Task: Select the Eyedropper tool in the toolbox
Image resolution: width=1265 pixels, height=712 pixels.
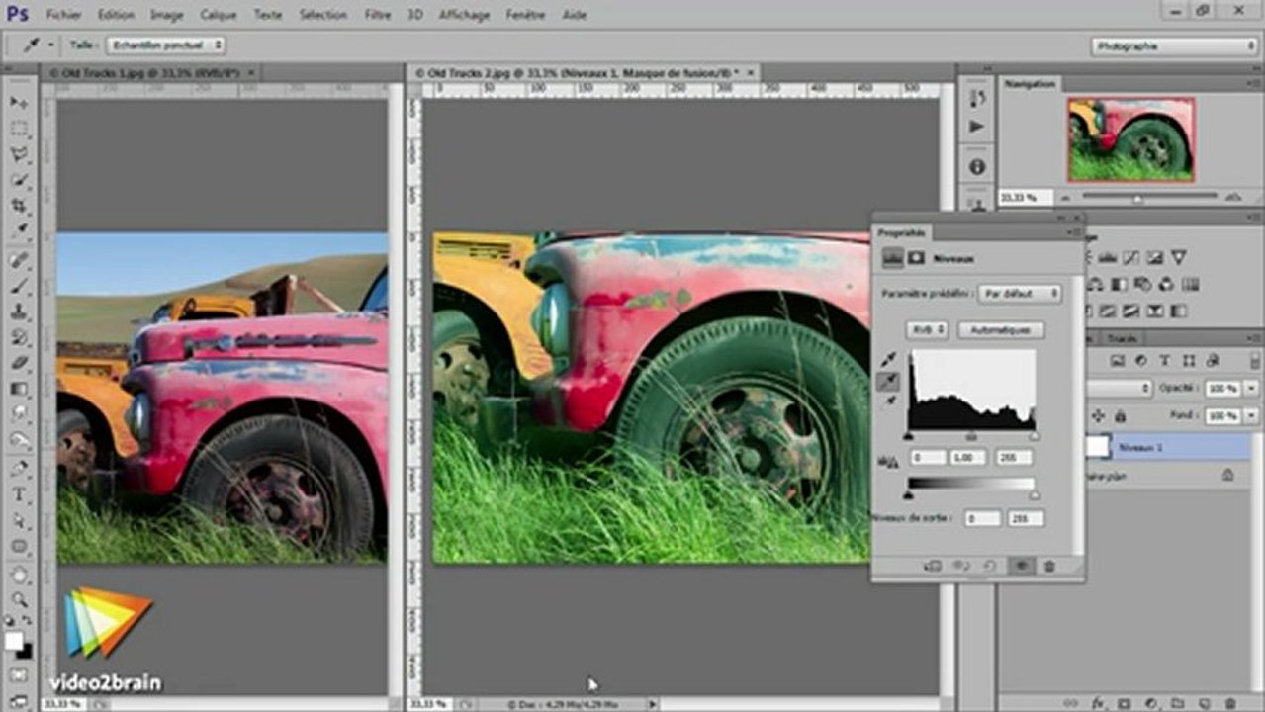Action: point(19,232)
